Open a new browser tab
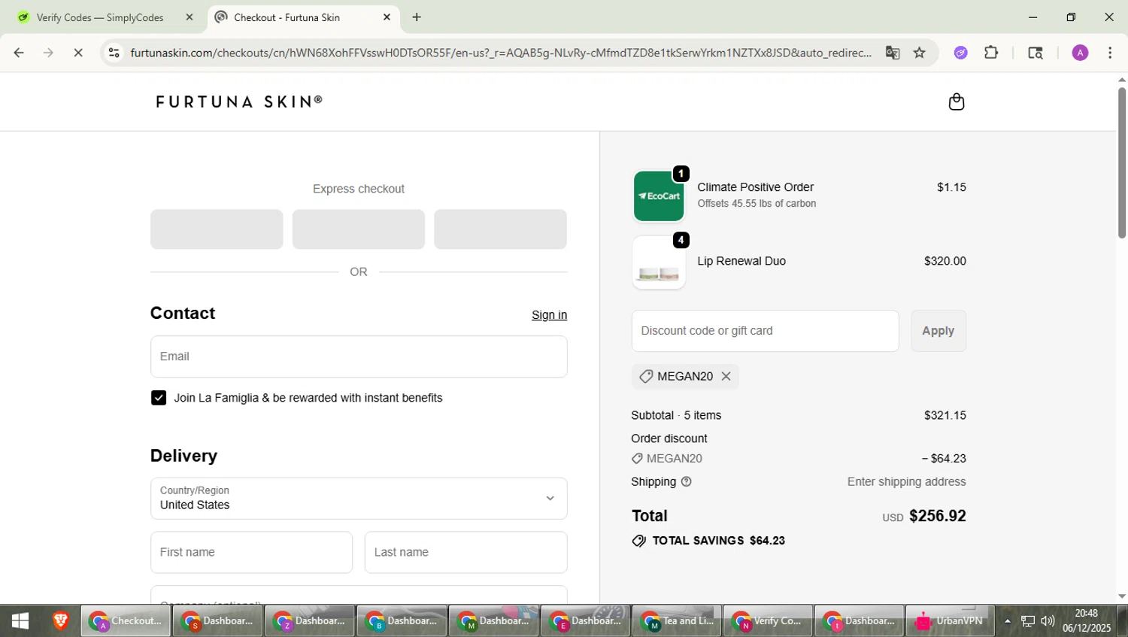The width and height of the screenshot is (1128, 637). [417, 17]
